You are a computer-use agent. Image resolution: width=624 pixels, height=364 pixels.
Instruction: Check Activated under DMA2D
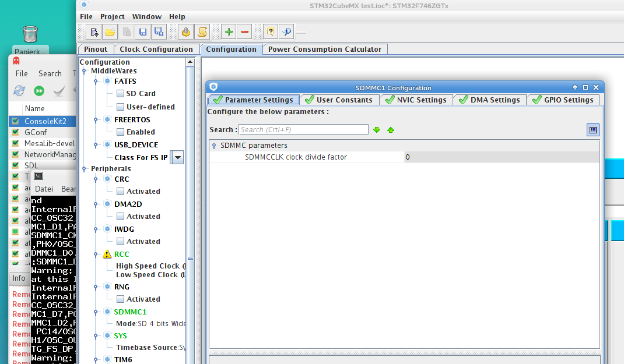(120, 217)
